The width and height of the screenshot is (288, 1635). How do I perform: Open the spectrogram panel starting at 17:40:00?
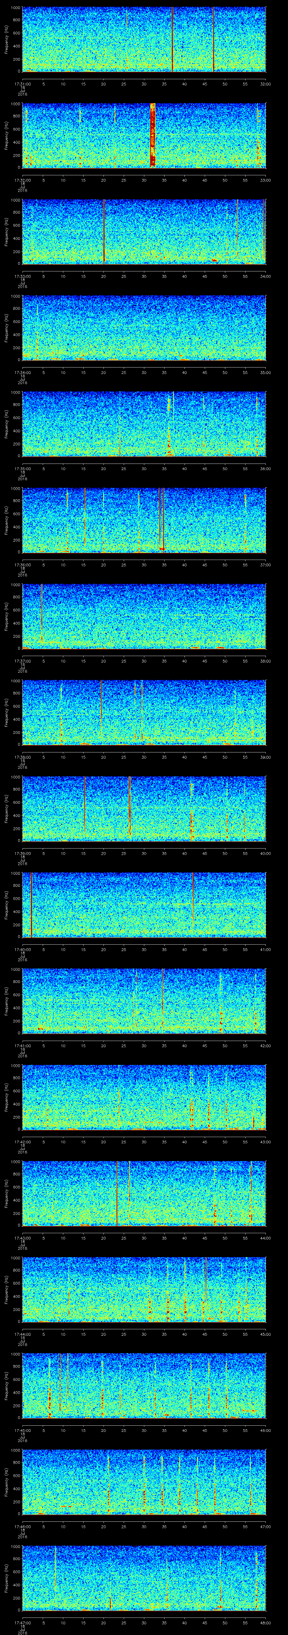click(144, 905)
